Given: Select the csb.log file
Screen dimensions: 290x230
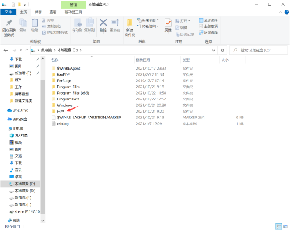Looking at the screenshot, I should 63,124.
